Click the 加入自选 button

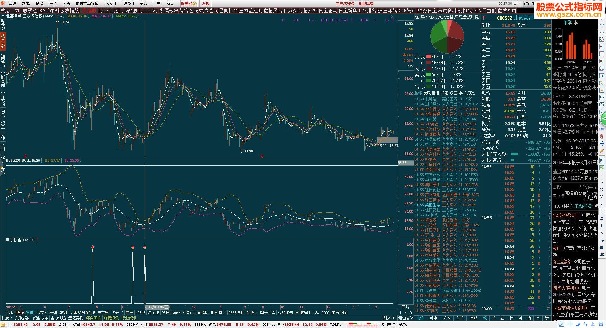point(109,10)
